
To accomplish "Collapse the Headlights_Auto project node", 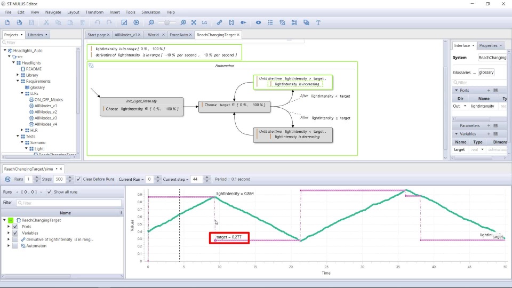I will click(5, 50).
